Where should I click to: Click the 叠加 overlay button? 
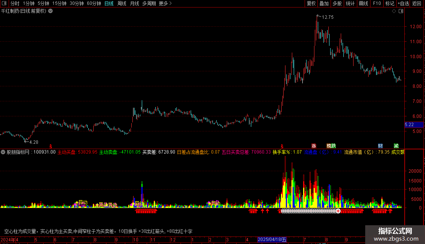point(324,3)
